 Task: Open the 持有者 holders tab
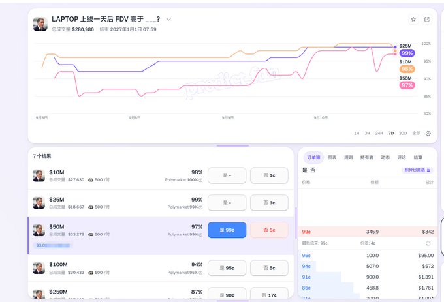click(367, 157)
